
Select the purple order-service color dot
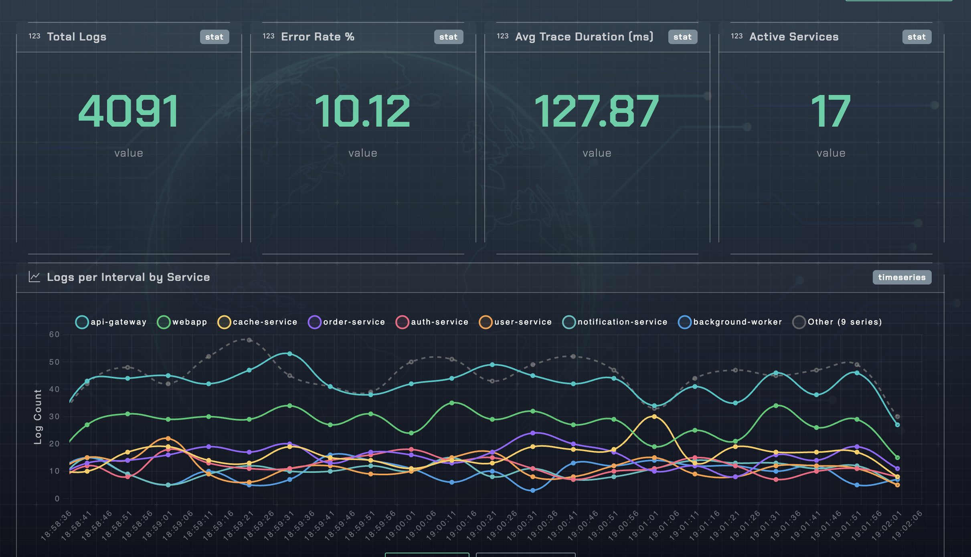315,322
